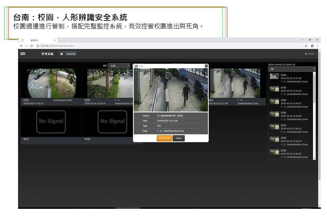Viewport: 327px width, 217px height.
Task: Expand the display filter dropdown set to 全部
Action: point(119,66)
